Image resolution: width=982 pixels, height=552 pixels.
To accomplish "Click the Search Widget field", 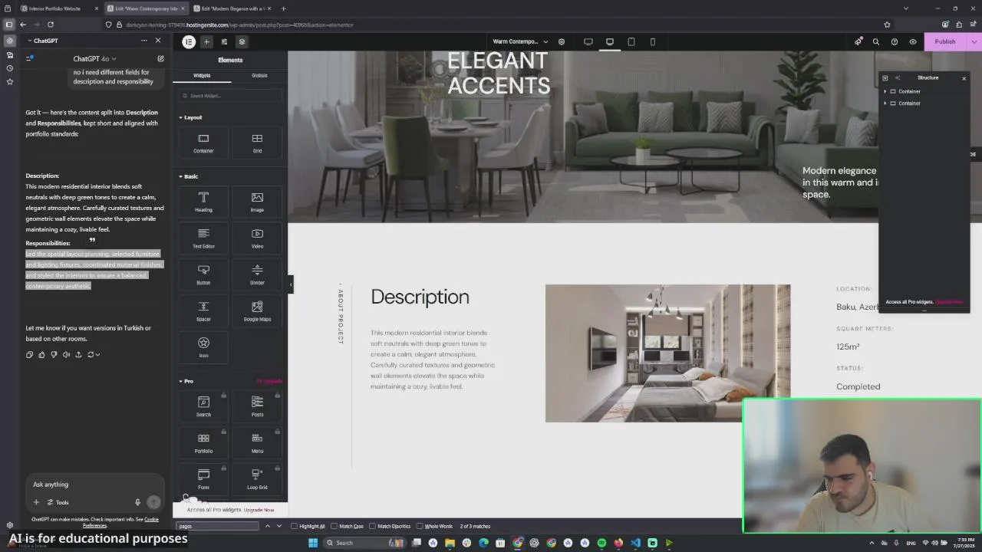I will [230, 96].
